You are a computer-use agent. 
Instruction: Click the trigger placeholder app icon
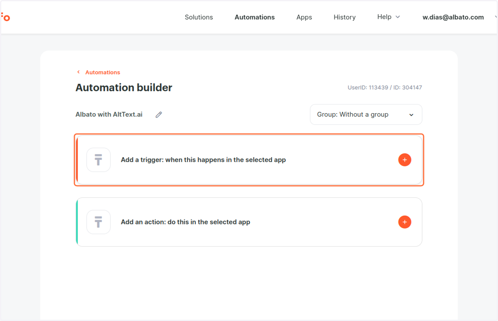[98, 160]
